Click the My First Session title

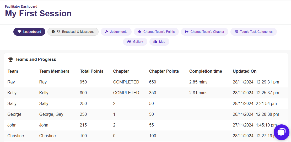coord(38,13)
